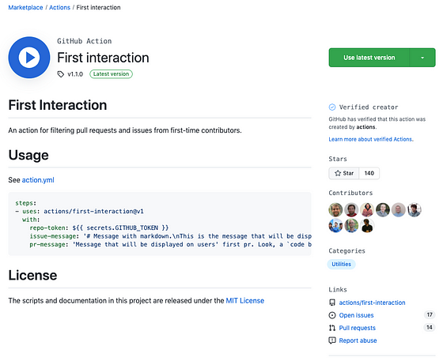
Task: Open Learn more about verified Actions link
Action: [371, 139]
